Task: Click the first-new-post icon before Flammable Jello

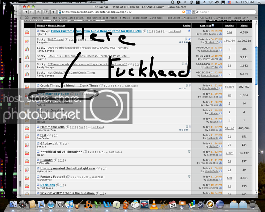Action: tap(38, 127)
